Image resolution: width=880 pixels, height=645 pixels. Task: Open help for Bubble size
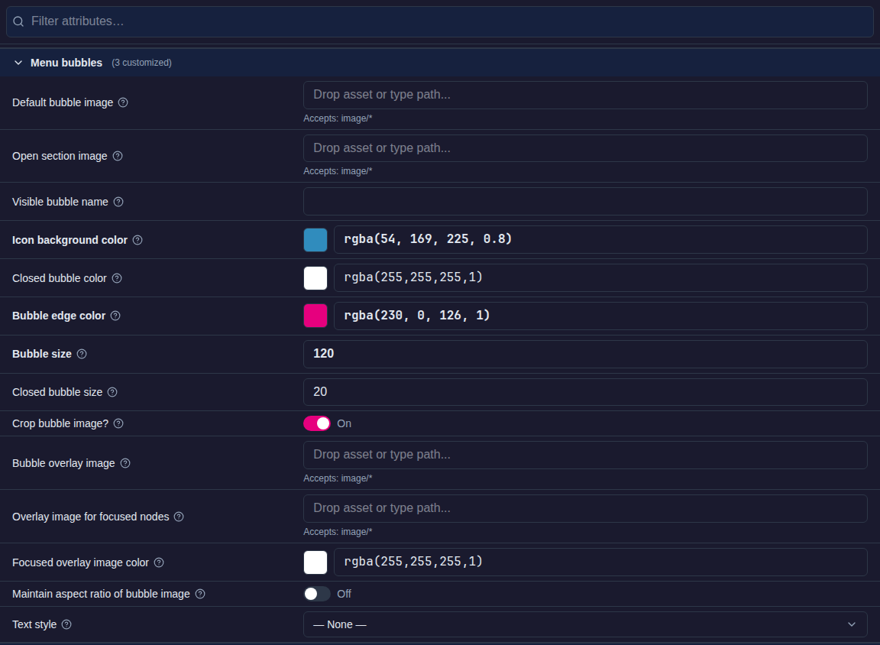pos(82,355)
